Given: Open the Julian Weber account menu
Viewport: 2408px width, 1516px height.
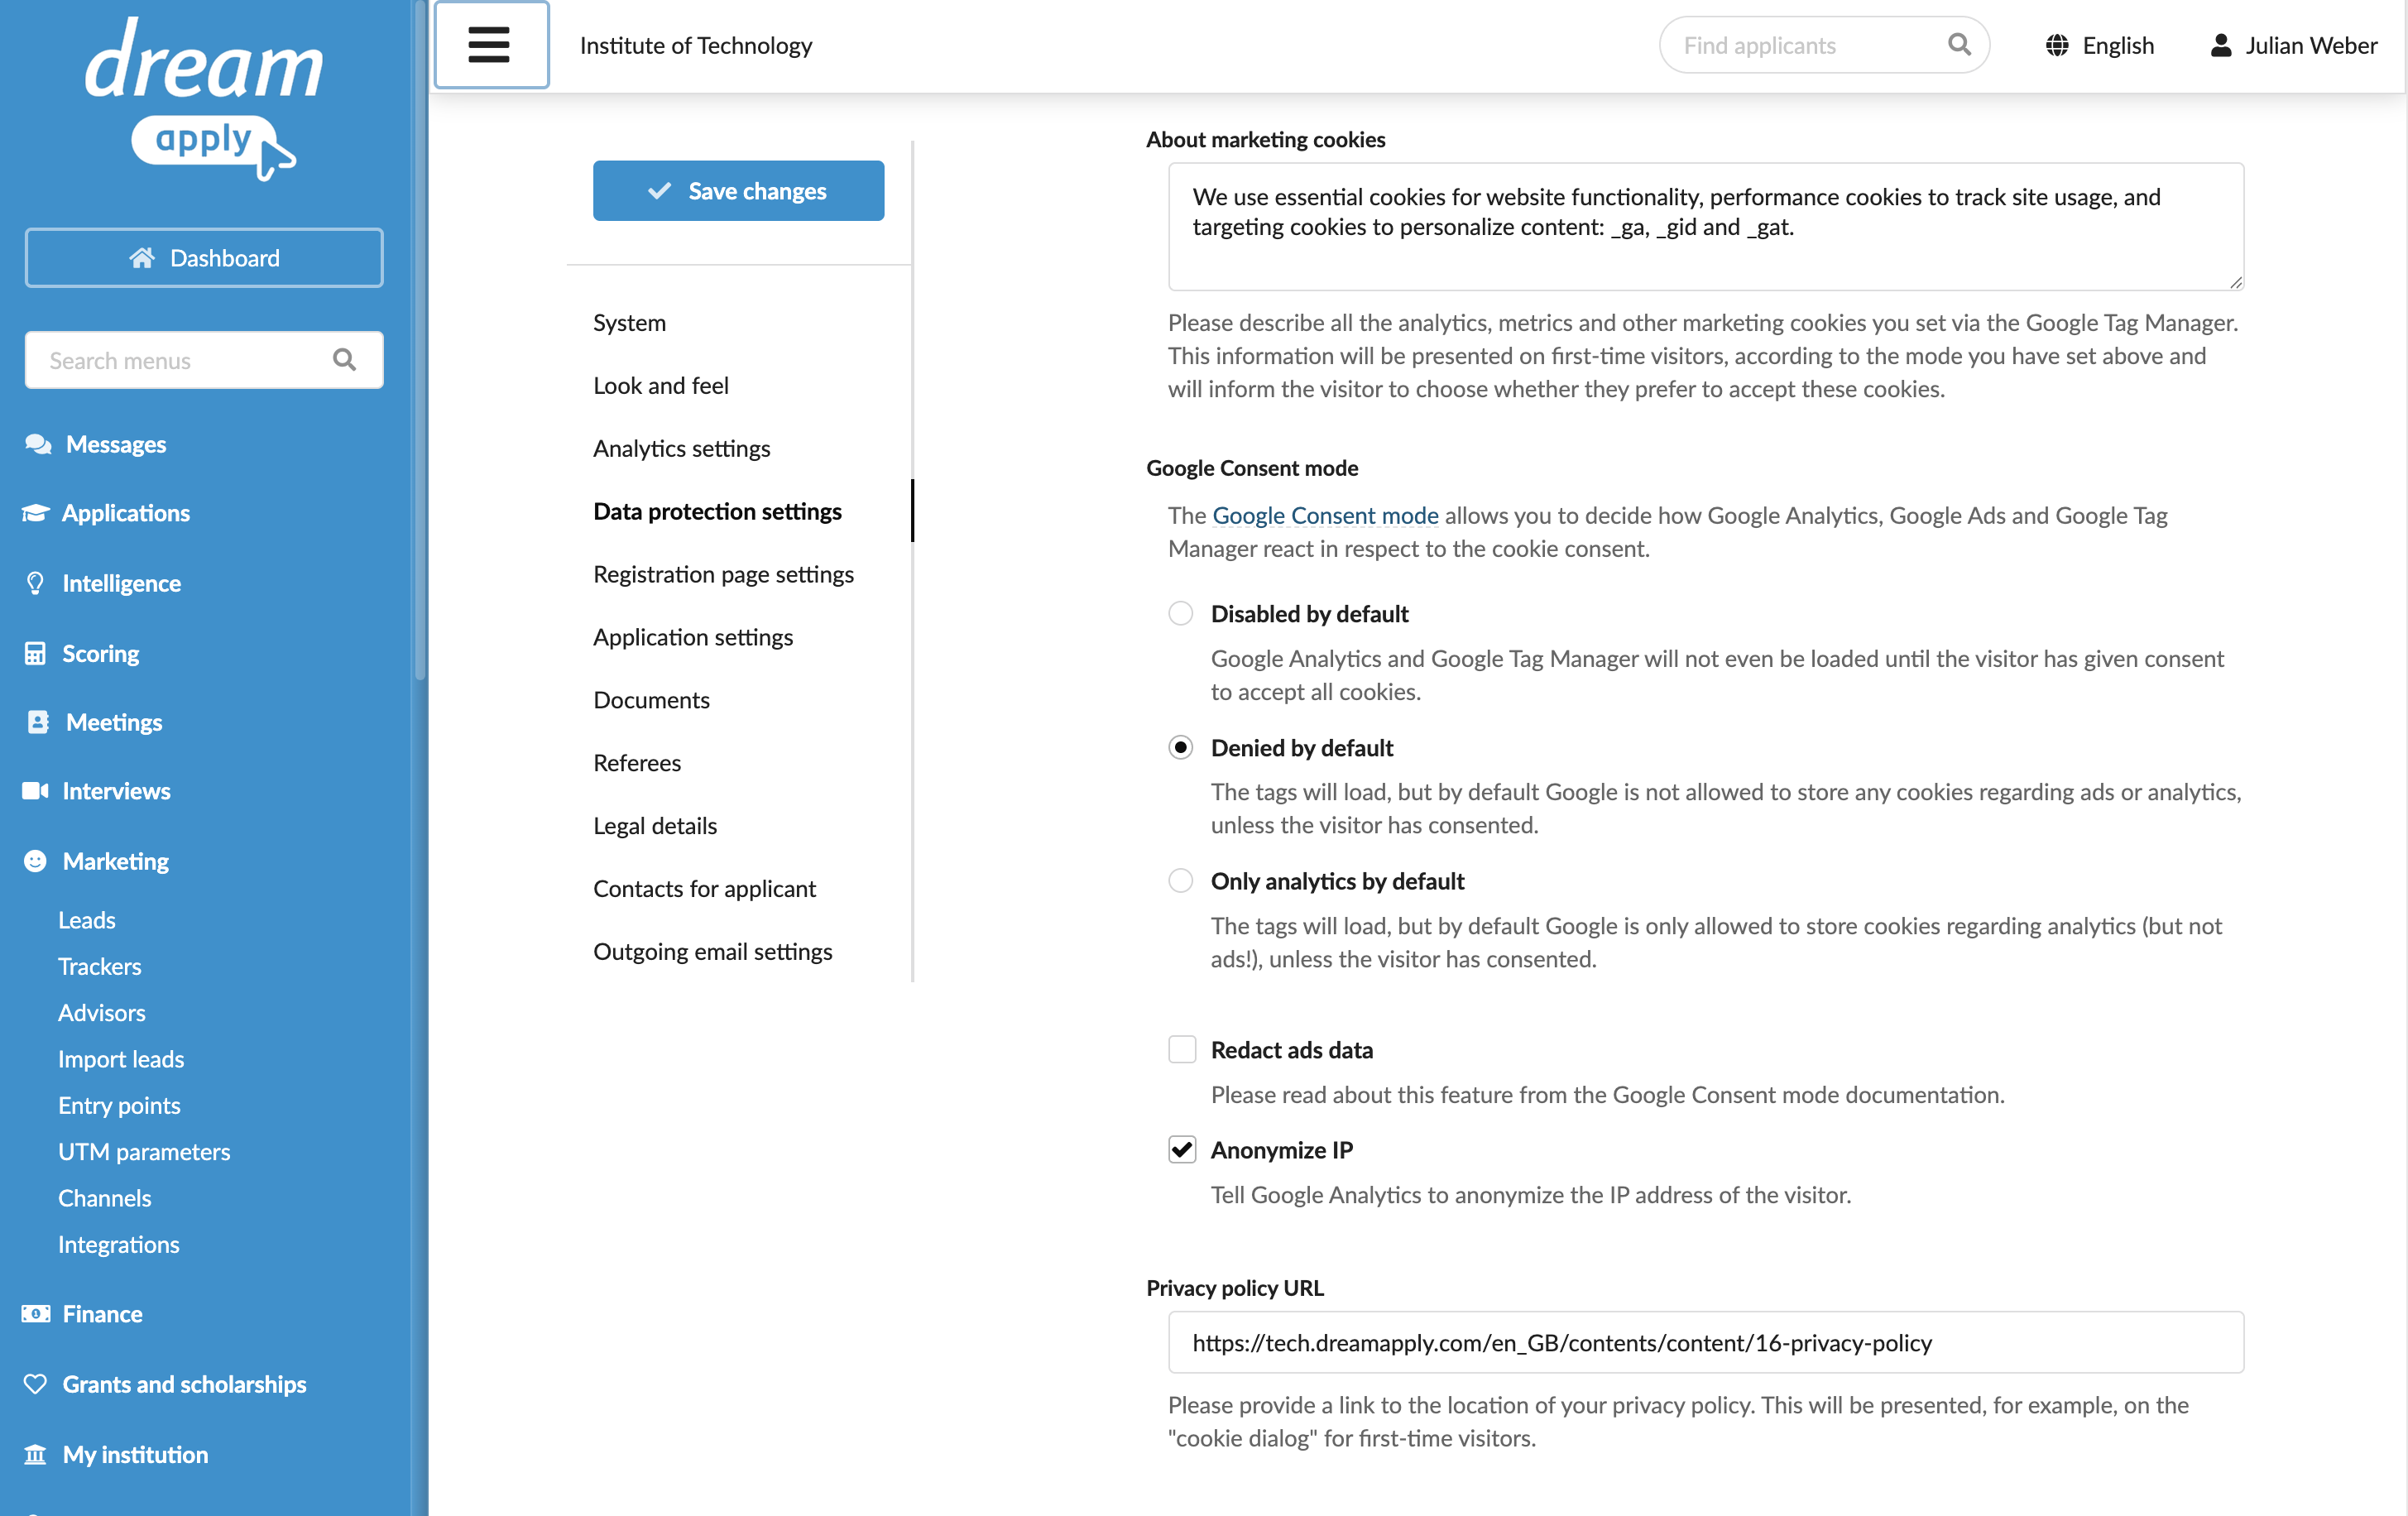Looking at the screenshot, I should pos(2293,45).
